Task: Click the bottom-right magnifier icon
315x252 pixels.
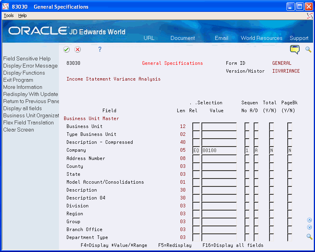Action: coord(309,237)
